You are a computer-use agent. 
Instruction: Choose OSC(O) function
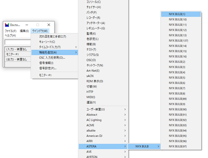click(103, 60)
